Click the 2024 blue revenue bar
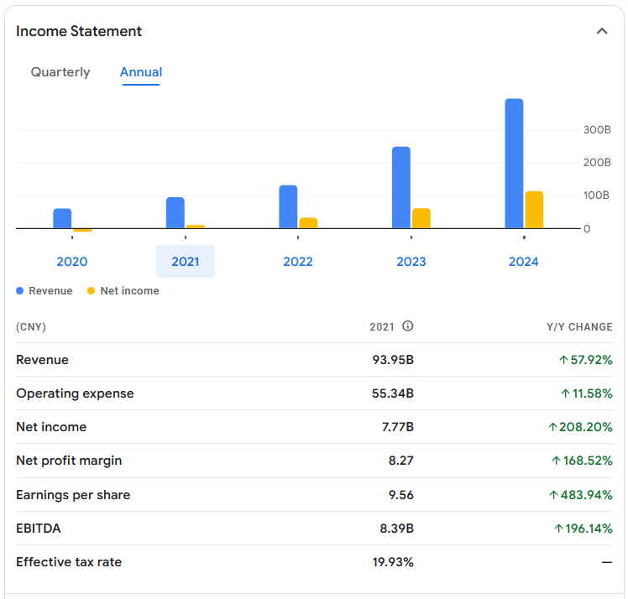The image size is (628, 599). [514, 164]
